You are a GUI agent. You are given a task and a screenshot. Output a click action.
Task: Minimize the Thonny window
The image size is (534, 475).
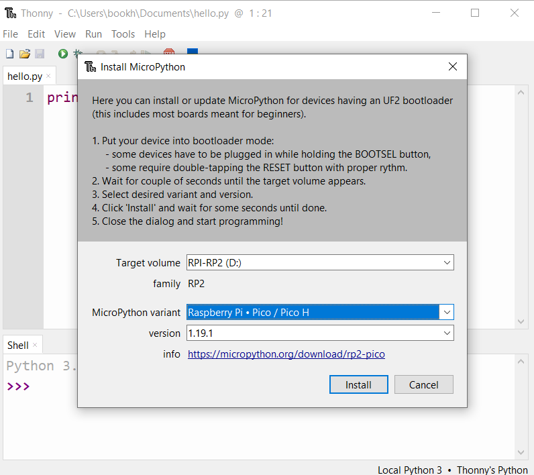pos(436,13)
